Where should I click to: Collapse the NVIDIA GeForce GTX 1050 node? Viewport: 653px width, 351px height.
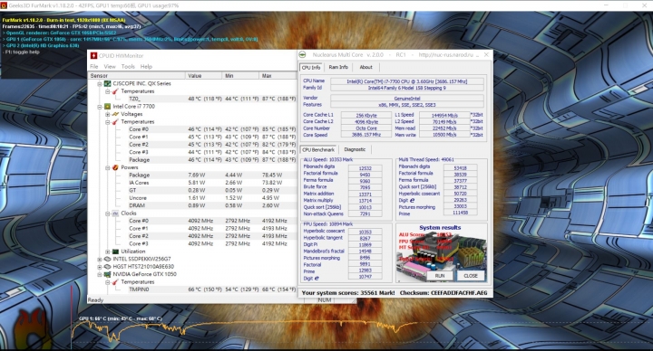click(x=100, y=274)
